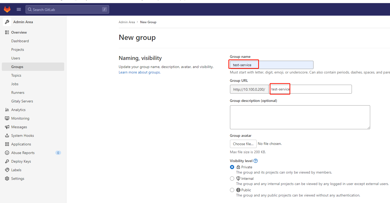Image resolution: width=390 pixels, height=203 pixels.
Task: Click the Settings gear icon
Action: pos(7,179)
